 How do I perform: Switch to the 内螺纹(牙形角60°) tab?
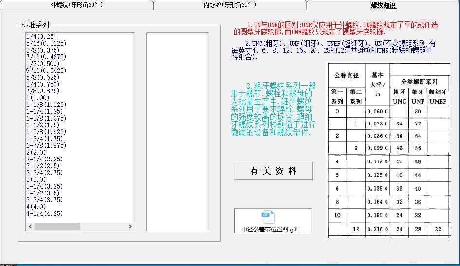(x=230, y=5)
